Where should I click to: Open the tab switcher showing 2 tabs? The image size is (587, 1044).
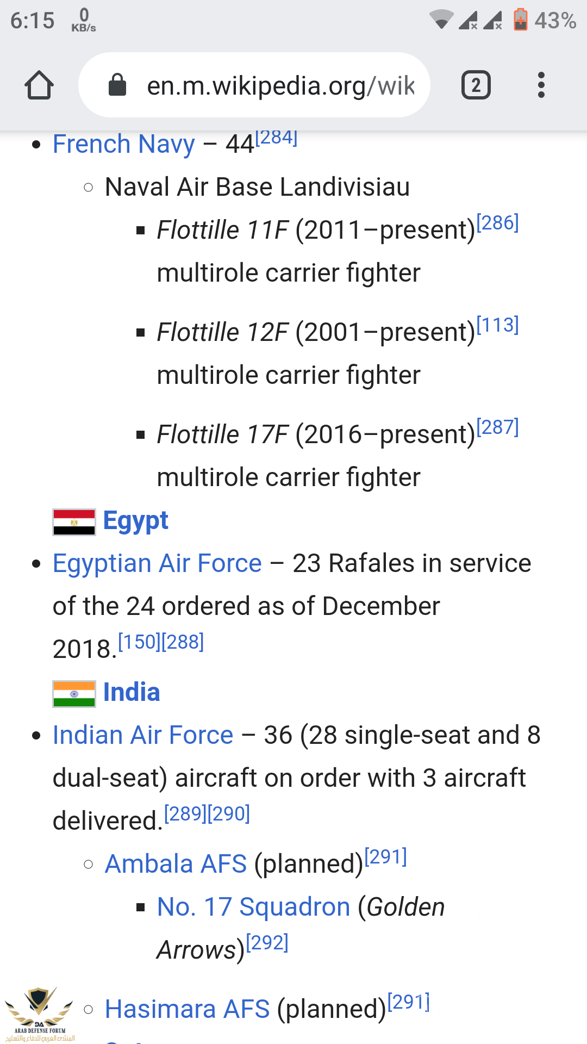(476, 85)
